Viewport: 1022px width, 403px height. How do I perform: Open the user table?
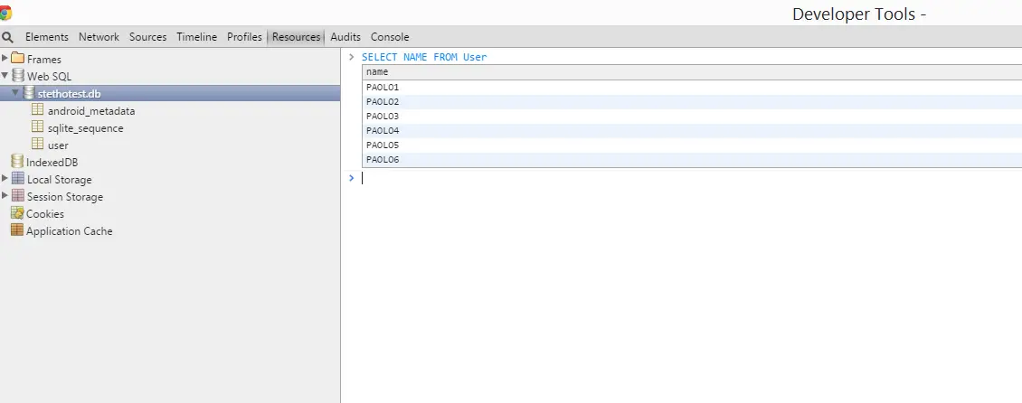[58, 145]
